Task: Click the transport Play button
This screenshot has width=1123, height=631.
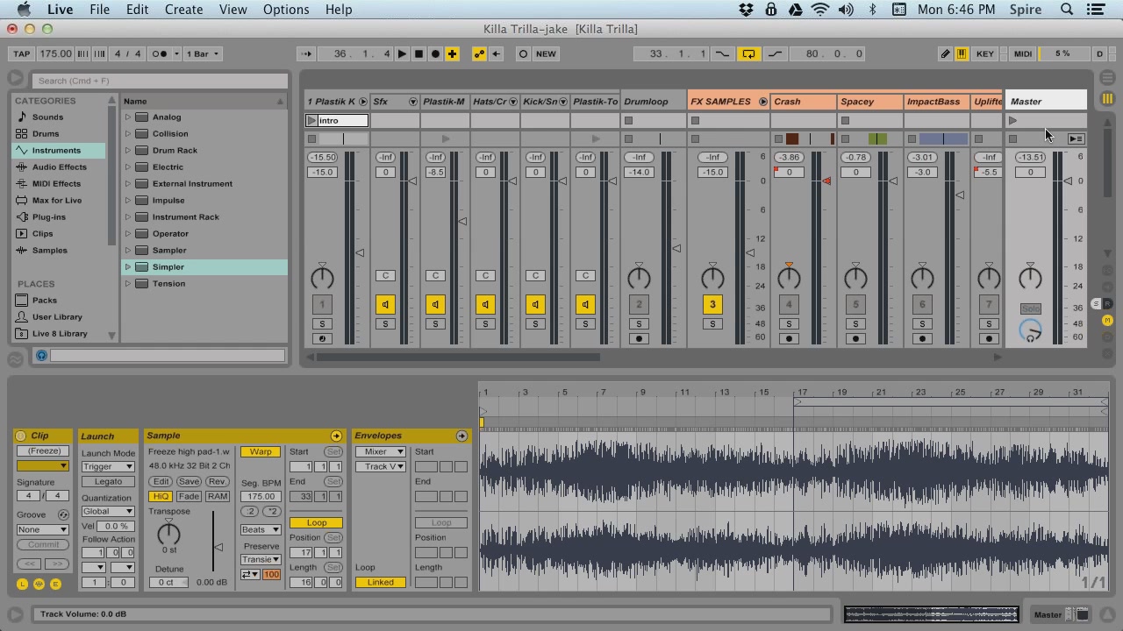Action: (x=402, y=53)
